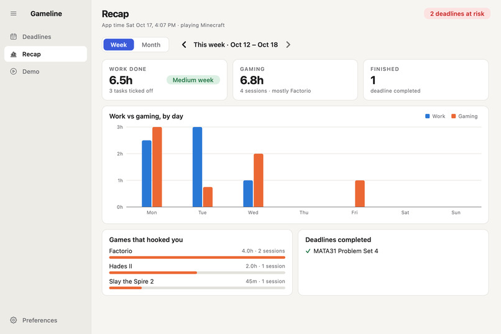The image size is (501, 334).
Task: Click the 2 deadlines at risk badge
Action: [x=457, y=14]
